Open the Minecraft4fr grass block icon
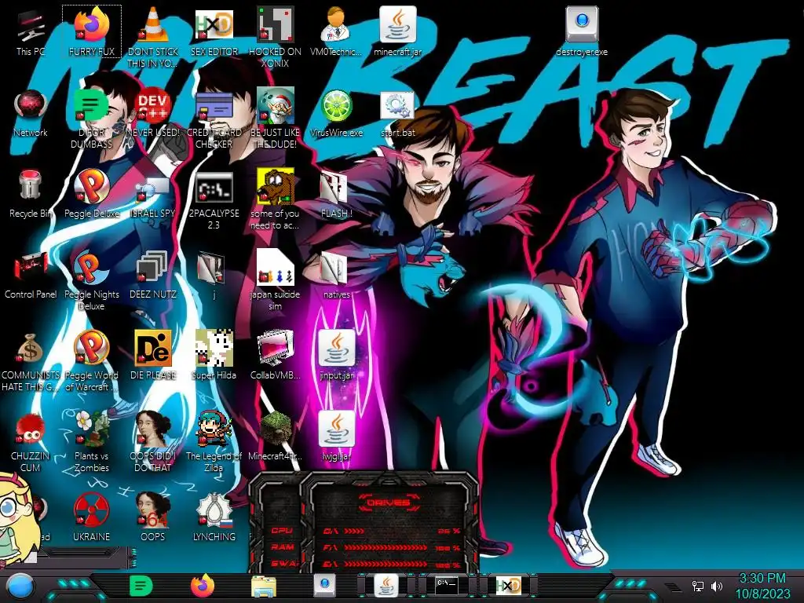Image resolution: width=804 pixels, height=603 pixels. 276,437
